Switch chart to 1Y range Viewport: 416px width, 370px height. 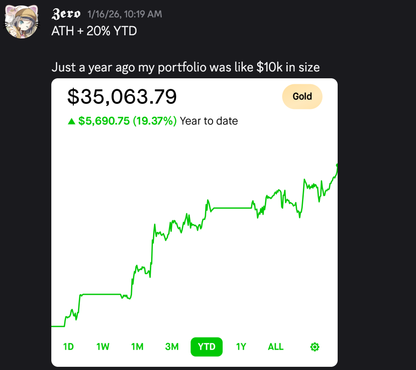241,347
